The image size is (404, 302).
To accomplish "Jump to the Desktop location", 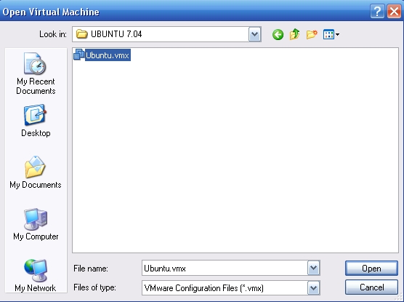I will click(36, 121).
